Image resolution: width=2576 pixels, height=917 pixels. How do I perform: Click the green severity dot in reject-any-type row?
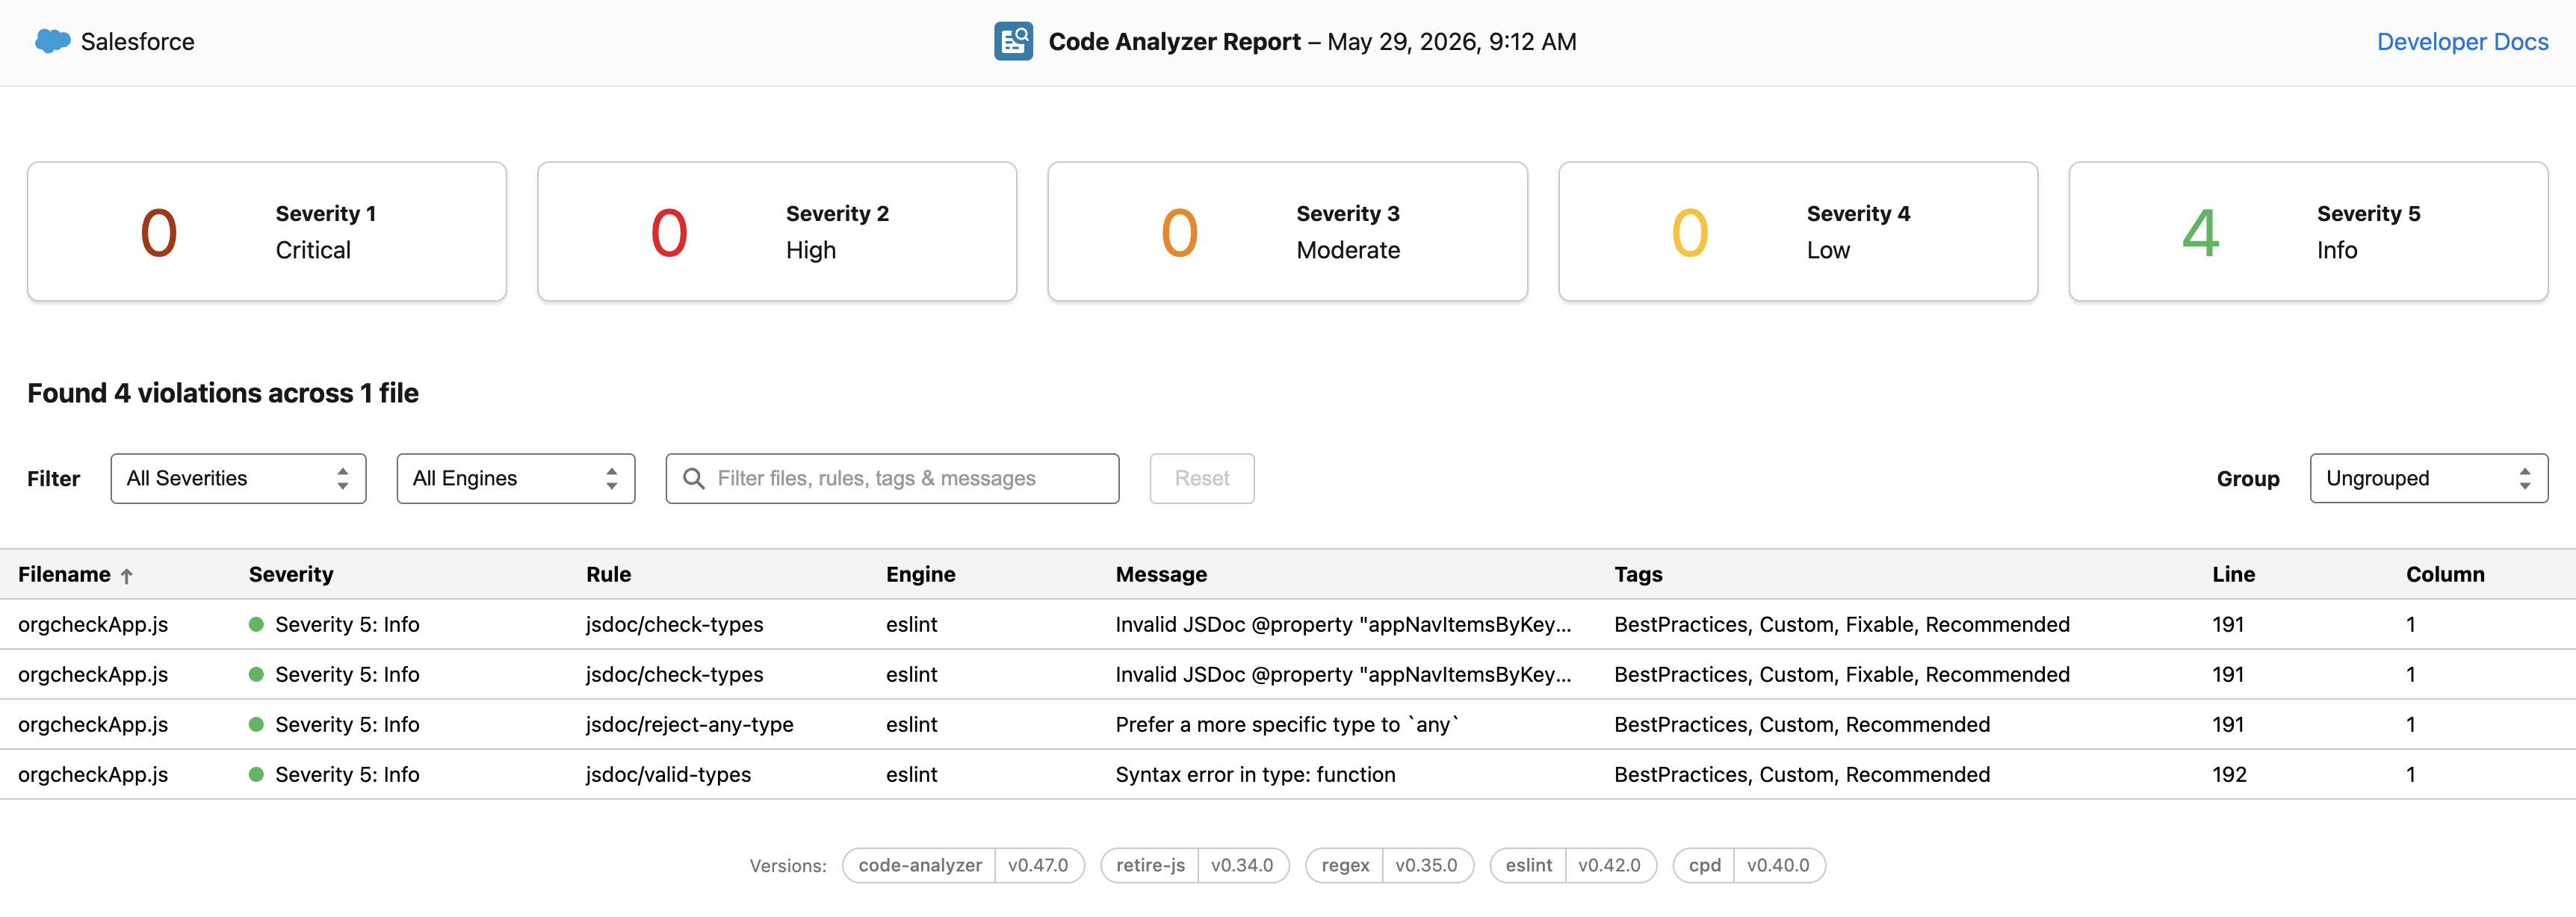pyautogui.click(x=256, y=724)
